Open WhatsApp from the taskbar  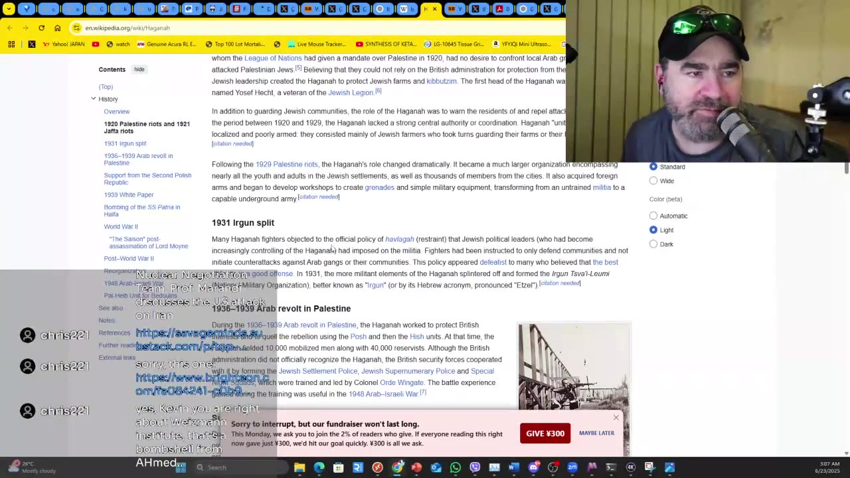click(x=455, y=467)
